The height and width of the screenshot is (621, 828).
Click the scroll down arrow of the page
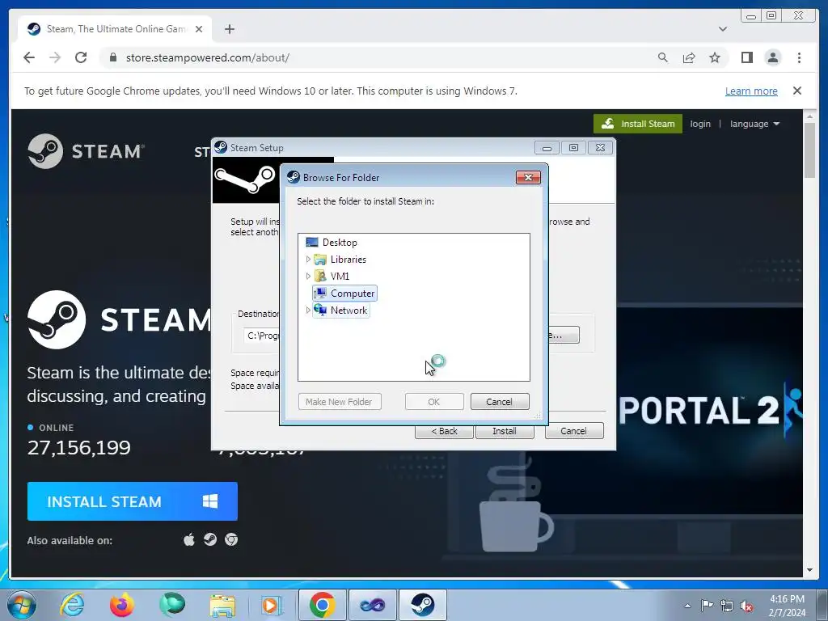[809, 570]
